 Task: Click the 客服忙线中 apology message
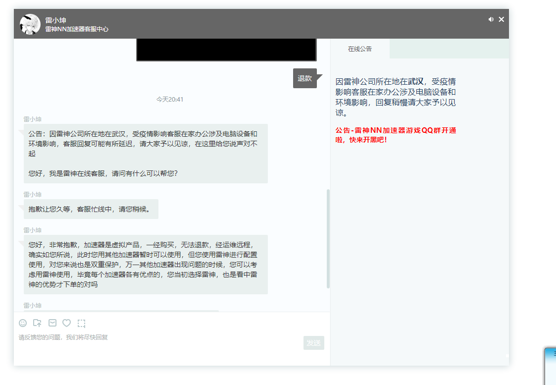(91, 209)
